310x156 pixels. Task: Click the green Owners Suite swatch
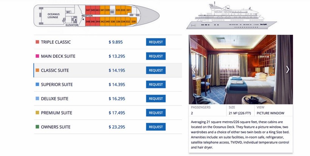[x=37, y=127]
